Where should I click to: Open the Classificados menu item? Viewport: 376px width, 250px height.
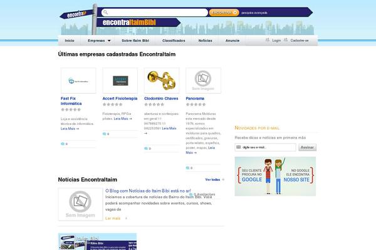click(174, 41)
